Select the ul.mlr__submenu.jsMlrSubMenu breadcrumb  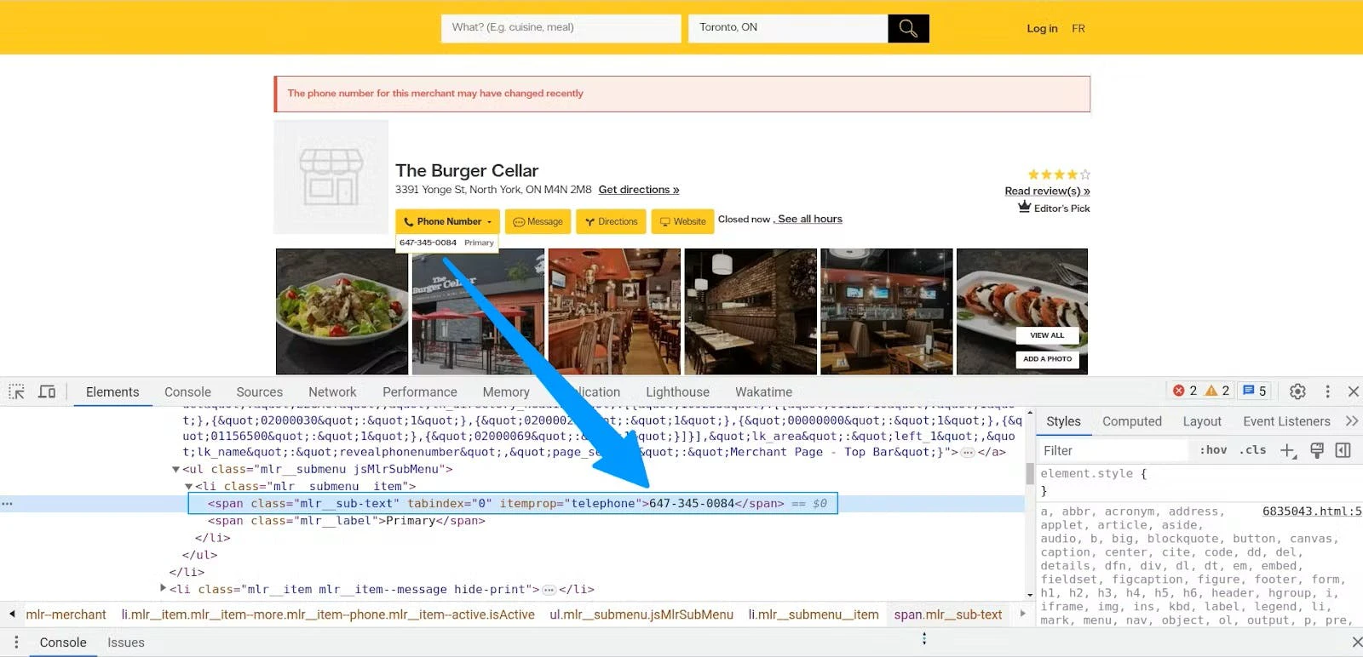641,614
